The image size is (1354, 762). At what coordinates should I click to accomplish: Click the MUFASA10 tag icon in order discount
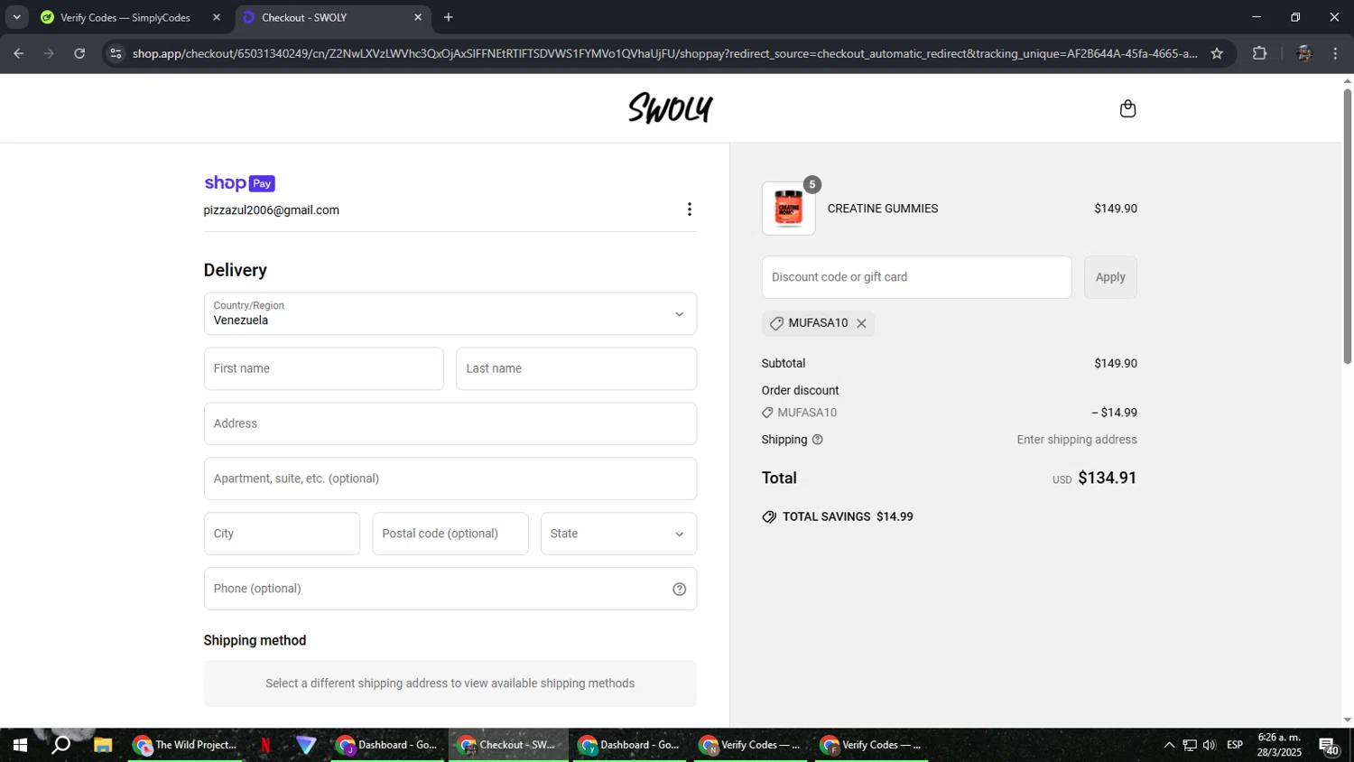(767, 413)
